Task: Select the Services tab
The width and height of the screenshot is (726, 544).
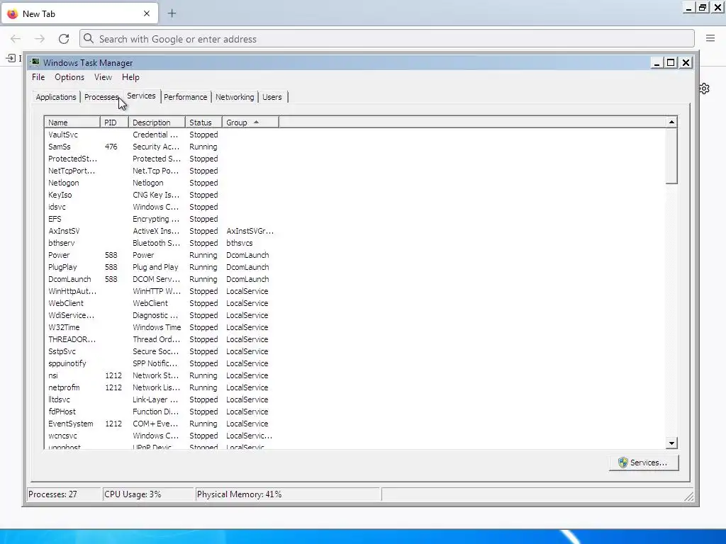Action: coord(141,96)
